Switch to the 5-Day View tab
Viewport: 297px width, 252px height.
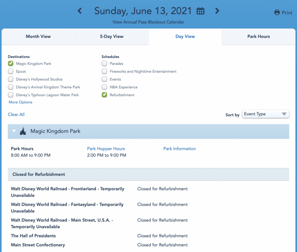(x=112, y=37)
